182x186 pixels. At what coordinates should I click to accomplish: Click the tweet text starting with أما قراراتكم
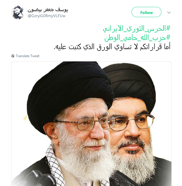[112, 47]
